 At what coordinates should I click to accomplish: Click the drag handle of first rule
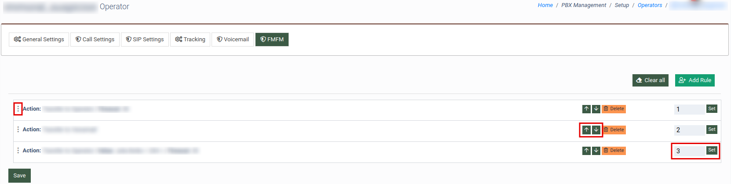(x=18, y=108)
